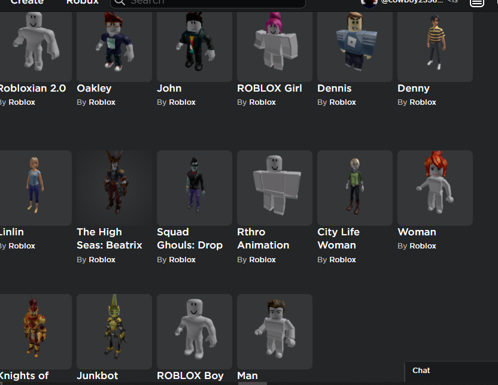This screenshot has width=498, height=385.
Task: Click the ROBLOX Girl title text
Action: coord(269,88)
